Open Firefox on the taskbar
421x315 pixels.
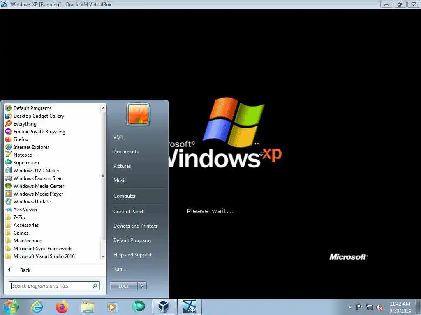(62, 307)
